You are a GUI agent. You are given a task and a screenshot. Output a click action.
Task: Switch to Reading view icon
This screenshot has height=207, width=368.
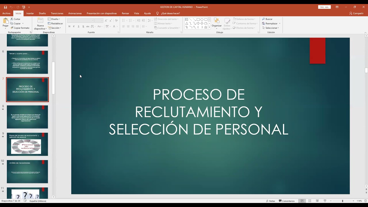317,201
